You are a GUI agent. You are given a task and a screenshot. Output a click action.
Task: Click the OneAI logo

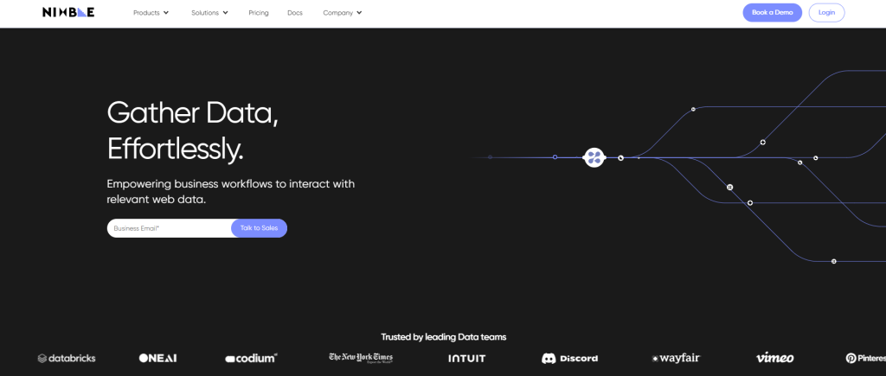[158, 358]
